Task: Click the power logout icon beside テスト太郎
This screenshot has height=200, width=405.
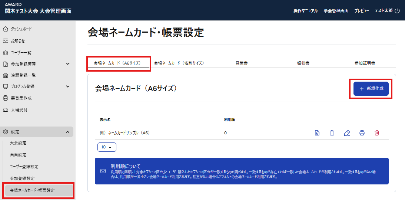Action: pyautogui.click(x=397, y=11)
